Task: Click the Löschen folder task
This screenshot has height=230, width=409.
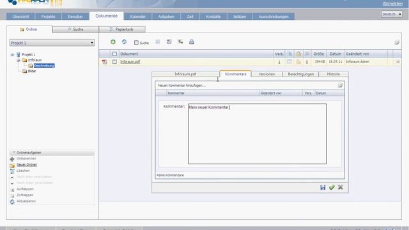Action: pos(23,171)
